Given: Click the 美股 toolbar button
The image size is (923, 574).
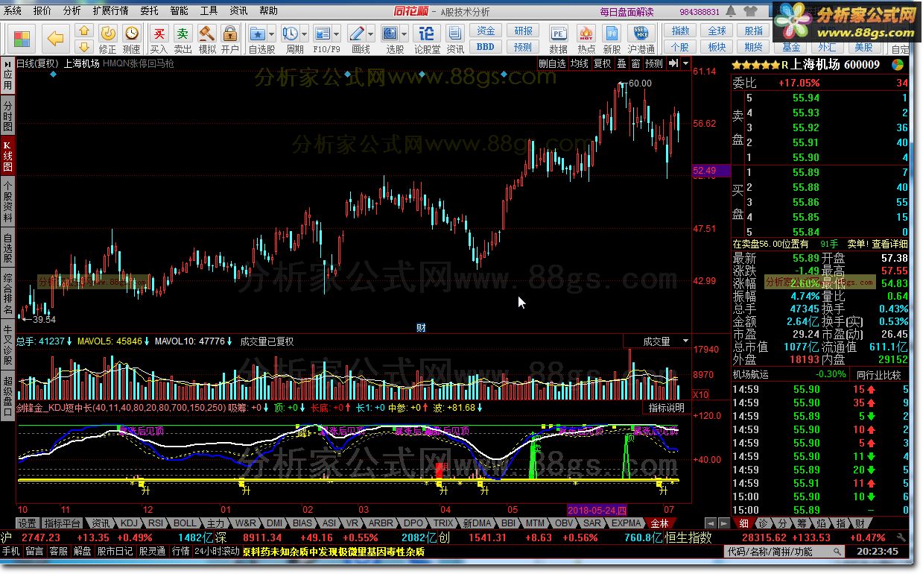Looking at the screenshot, I should (863, 47).
